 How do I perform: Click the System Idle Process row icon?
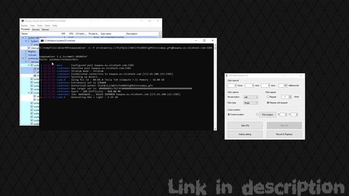(x=26, y=38)
